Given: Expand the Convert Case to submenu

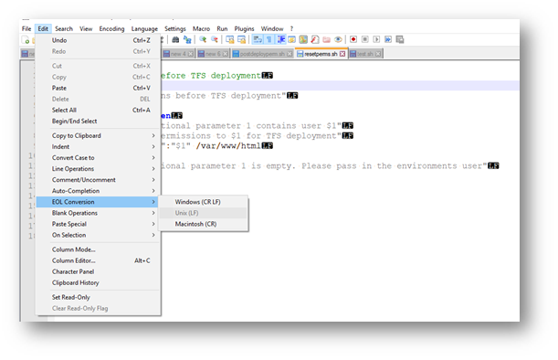Looking at the screenshot, I should (98, 158).
